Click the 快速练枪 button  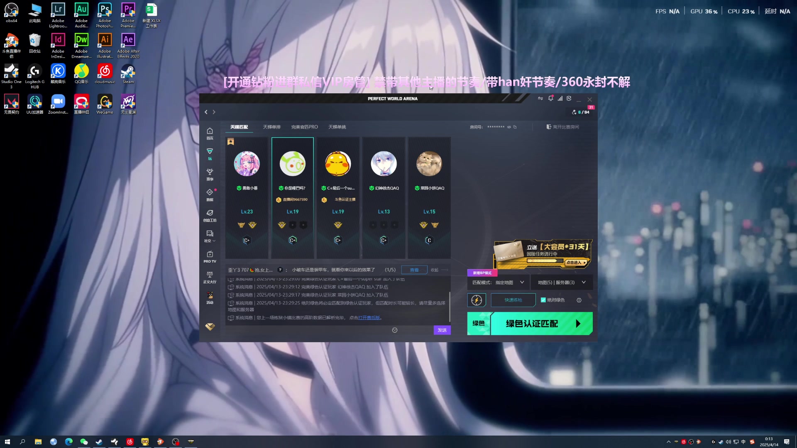click(x=513, y=300)
